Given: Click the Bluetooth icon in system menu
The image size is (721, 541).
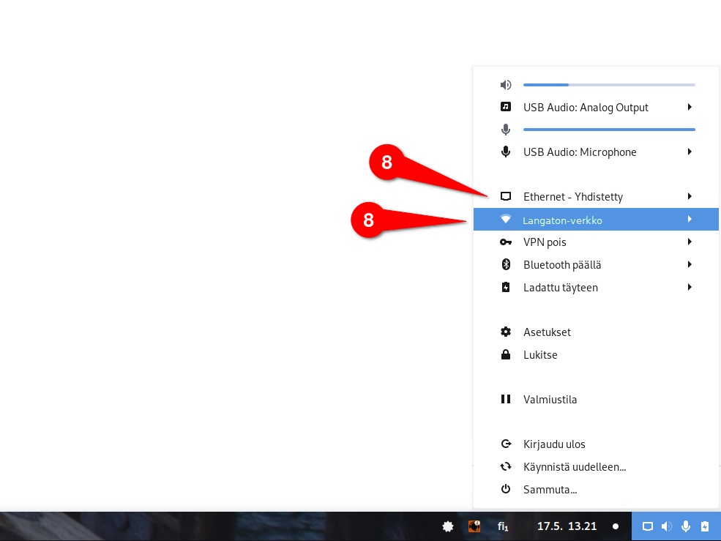Looking at the screenshot, I should pos(505,264).
